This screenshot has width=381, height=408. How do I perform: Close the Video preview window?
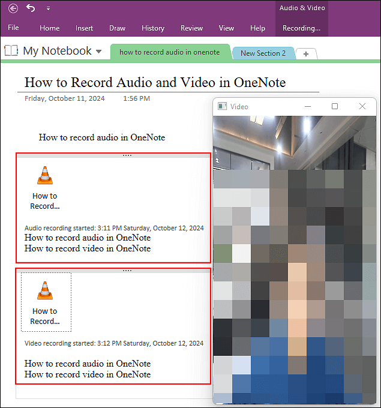point(362,106)
